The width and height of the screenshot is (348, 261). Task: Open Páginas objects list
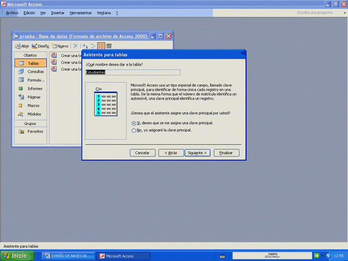tap(31, 97)
